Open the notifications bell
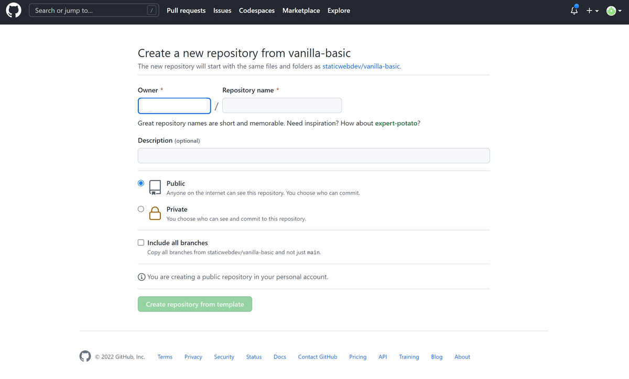Viewport: 629px width, 379px height. pyautogui.click(x=574, y=10)
